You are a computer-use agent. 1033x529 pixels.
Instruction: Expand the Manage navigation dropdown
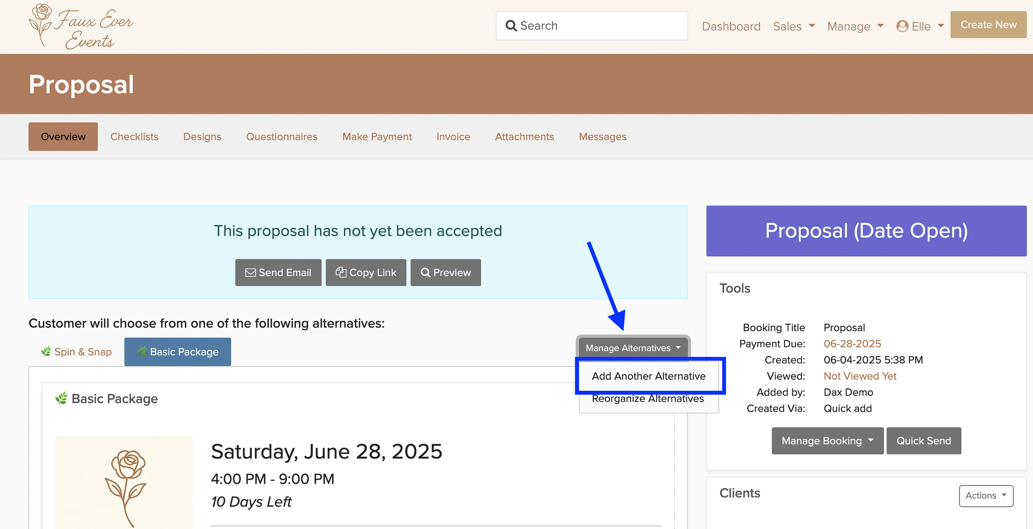pyautogui.click(x=855, y=26)
